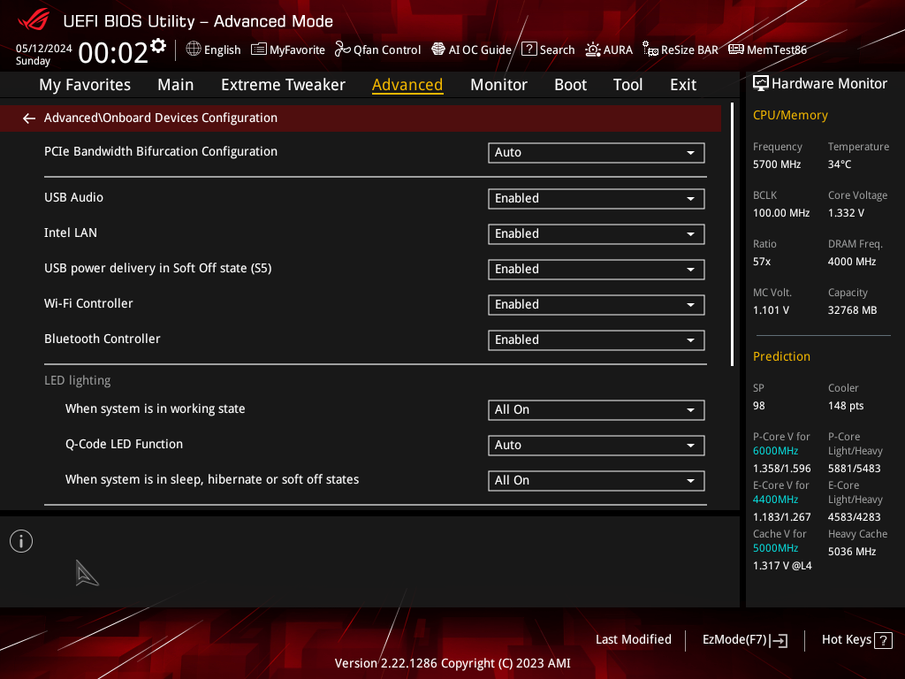Screen dimensions: 905x679
Task: Click the settings list vertical scrollbar
Action: pos(732,234)
